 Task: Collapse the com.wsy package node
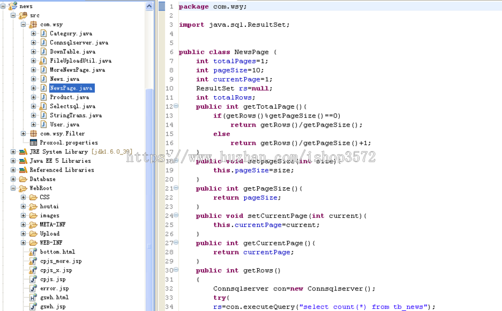(23, 25)
